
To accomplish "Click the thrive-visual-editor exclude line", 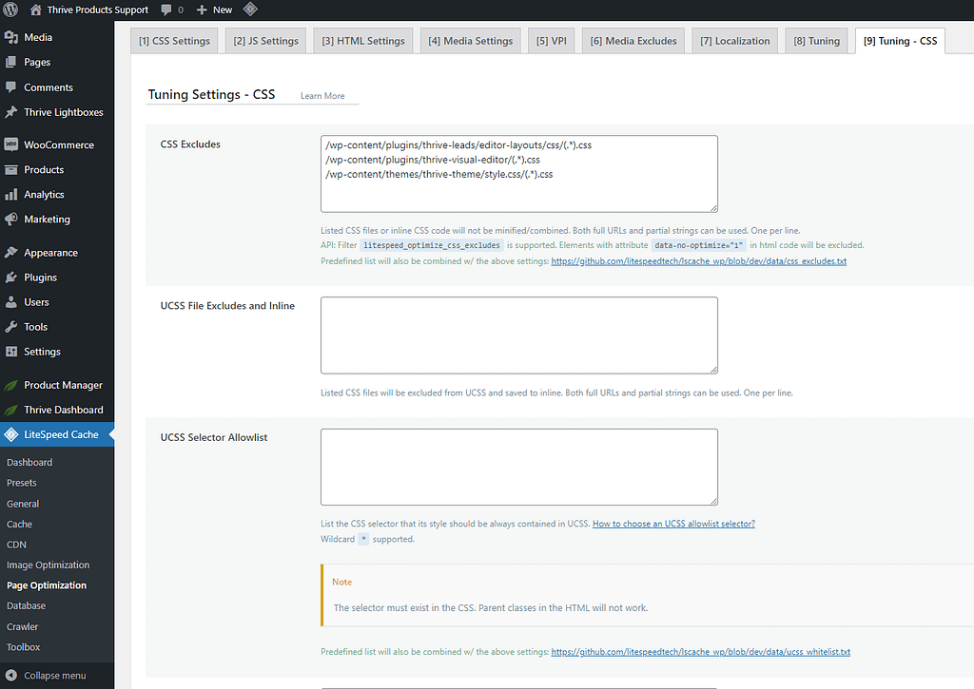I will click(x=433, y=160).
